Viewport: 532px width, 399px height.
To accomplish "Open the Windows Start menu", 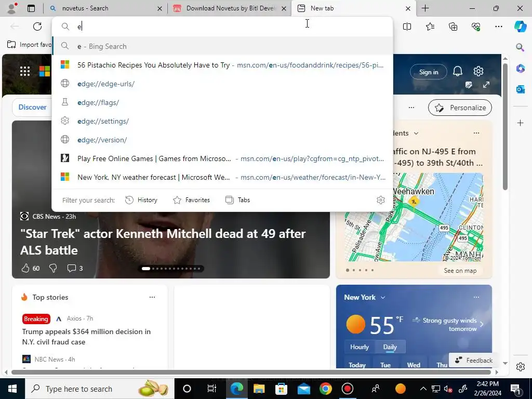I will [12, 389].
